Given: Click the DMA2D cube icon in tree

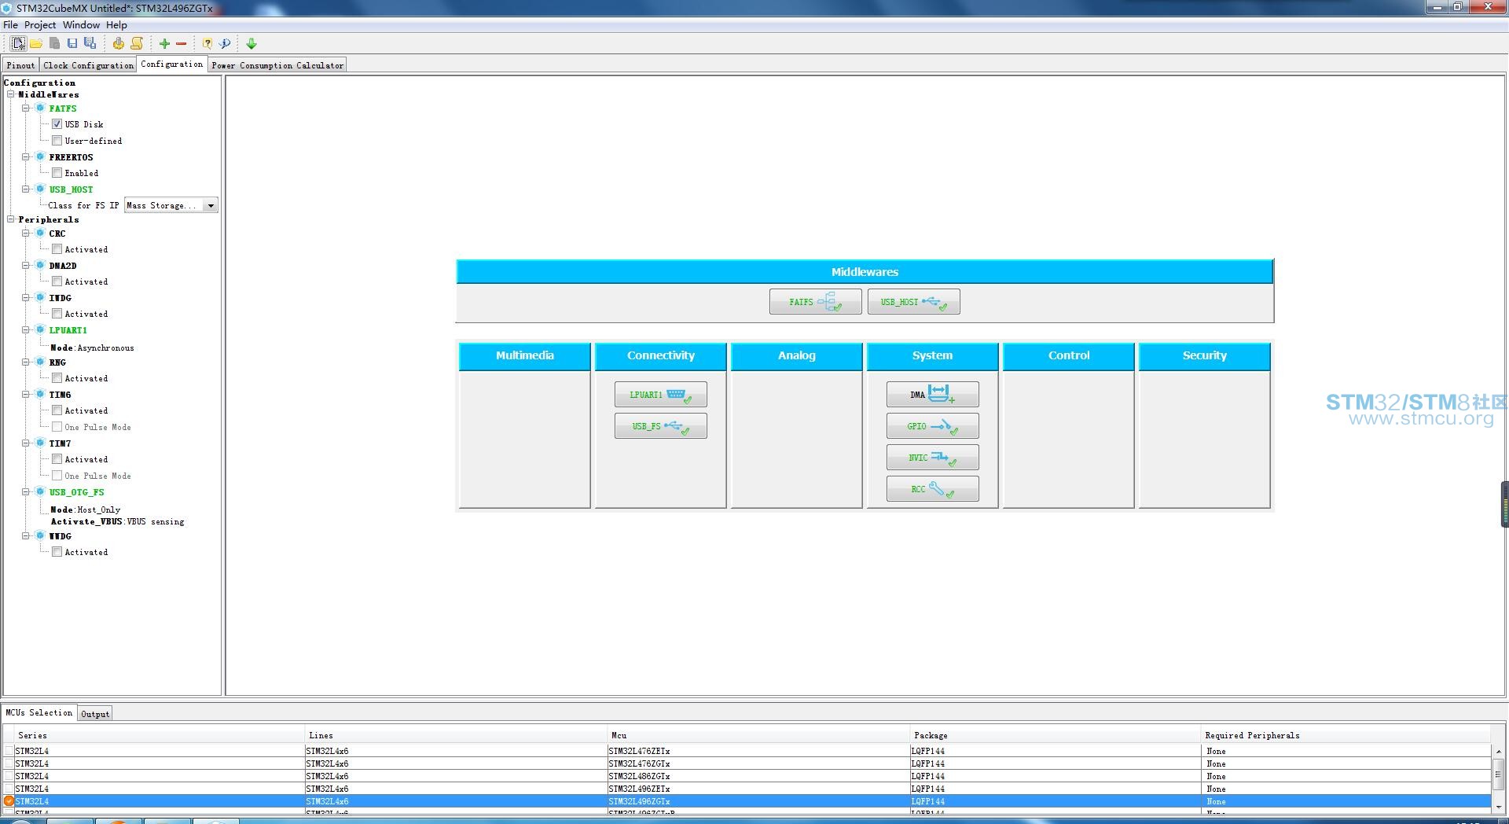Looking at the screenshot, I should (x=40, y=265).
